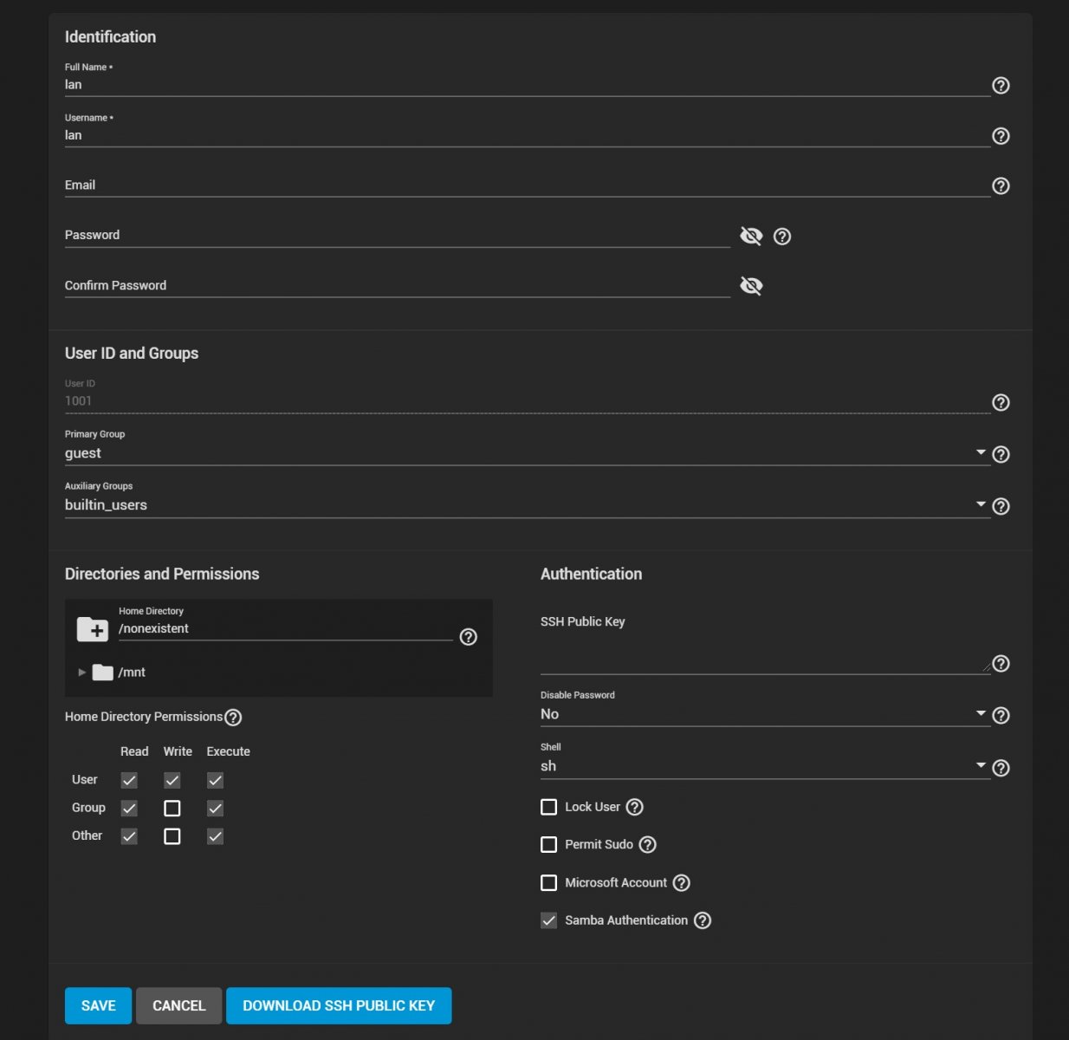Focus the Confirm Password input field
This screenshot has width=1069, height=1040.
pyautogui.click(x=397, y=286)
